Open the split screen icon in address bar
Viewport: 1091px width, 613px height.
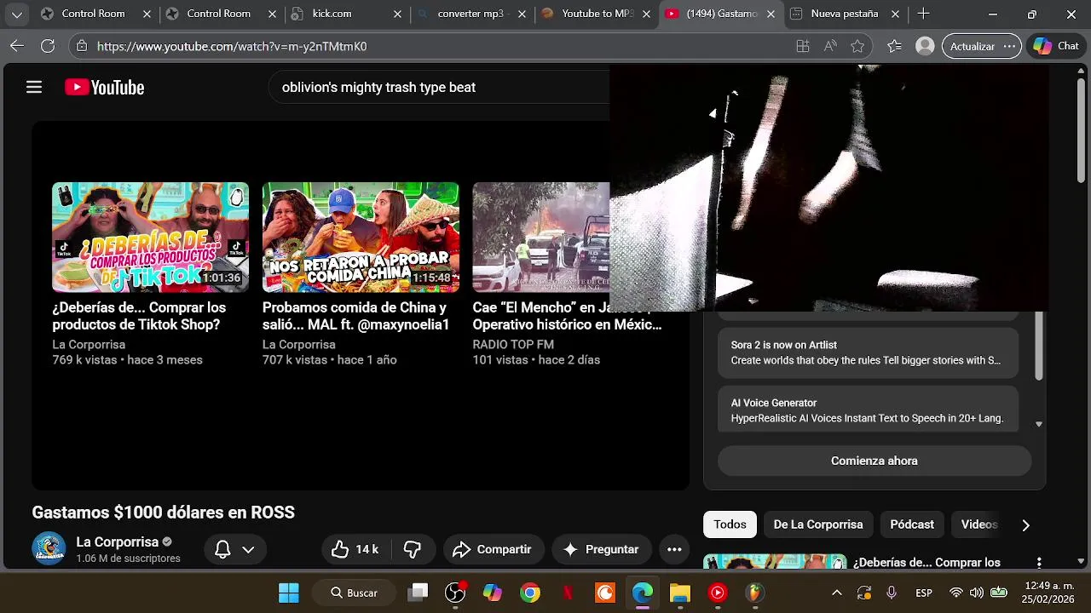(802, 46)
